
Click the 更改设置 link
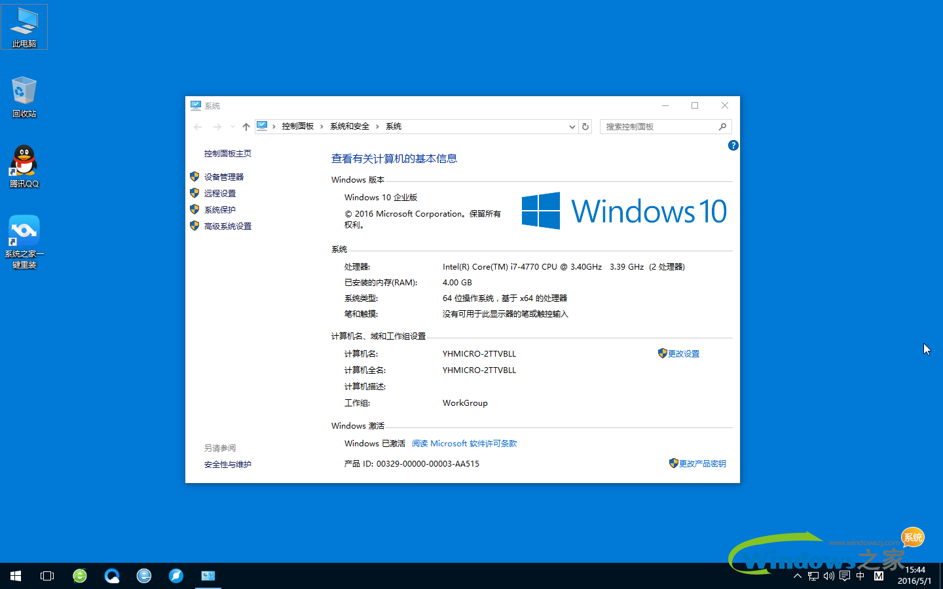[683, 353]
